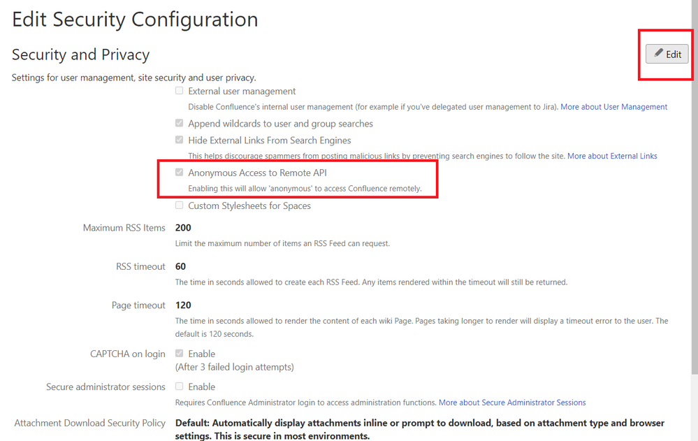Toggle Append wildcards to user and group searches
Screen dimensions: 698x441
coord(179,123)
